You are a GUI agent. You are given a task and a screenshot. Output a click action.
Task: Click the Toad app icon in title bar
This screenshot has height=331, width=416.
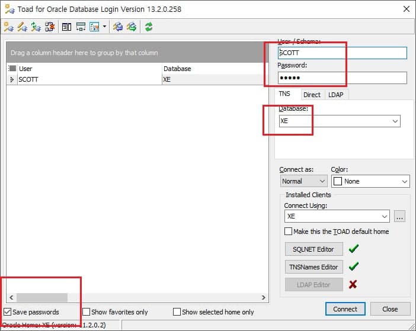[x=10, y=9]
